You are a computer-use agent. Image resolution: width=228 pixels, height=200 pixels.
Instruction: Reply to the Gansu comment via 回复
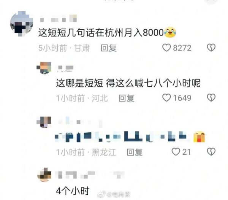pyautogui.click(x=109, y=48)
